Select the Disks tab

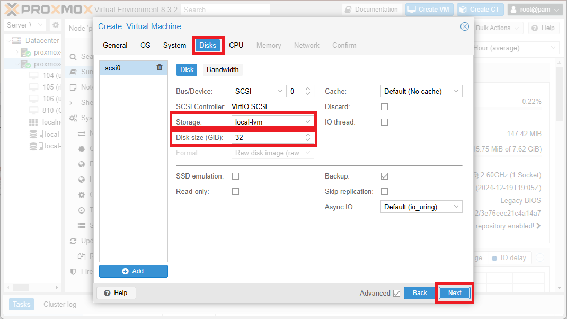208,45
